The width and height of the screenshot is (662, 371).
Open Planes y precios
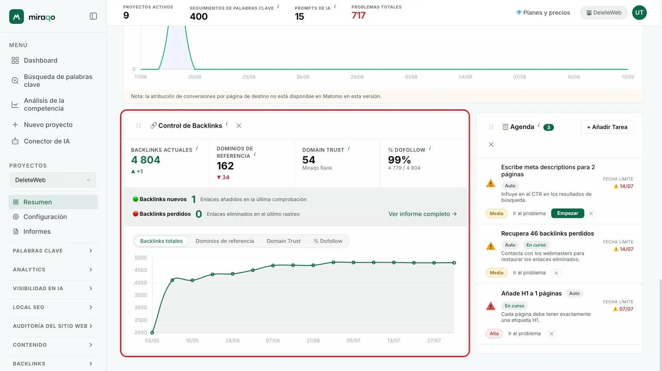click(x=543, y=13)
